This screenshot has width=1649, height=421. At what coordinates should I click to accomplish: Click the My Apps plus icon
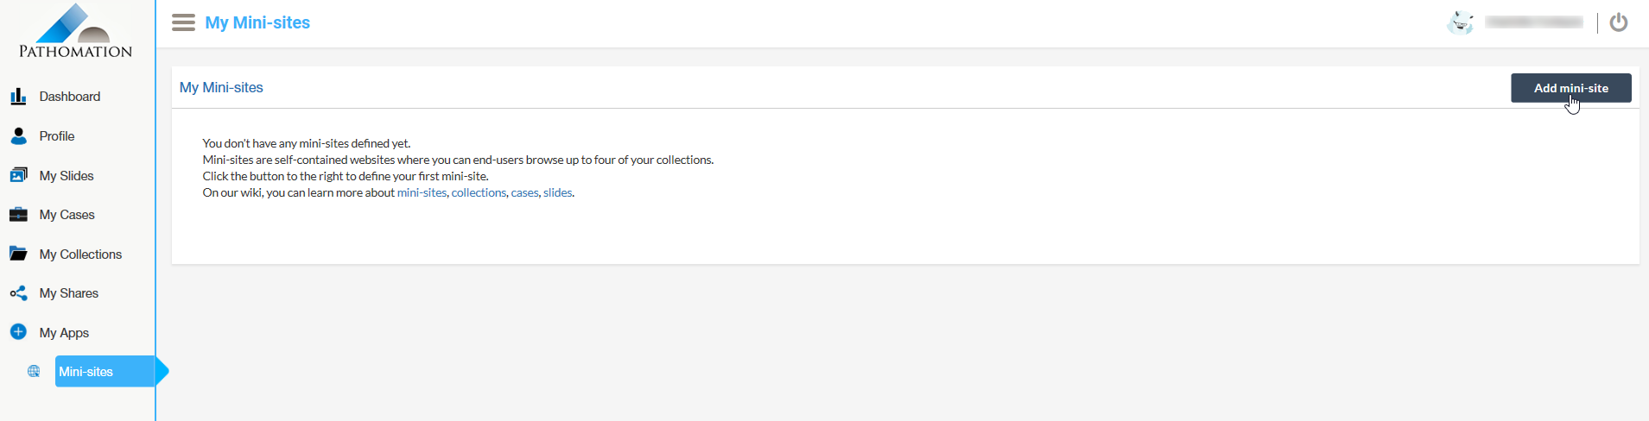(18, 332)
